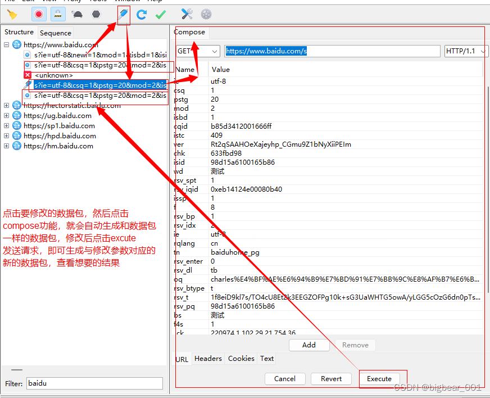Screen dimensions: 490x398
Task: Open the Tools wrench icon
Action: [x=187, y=15]
